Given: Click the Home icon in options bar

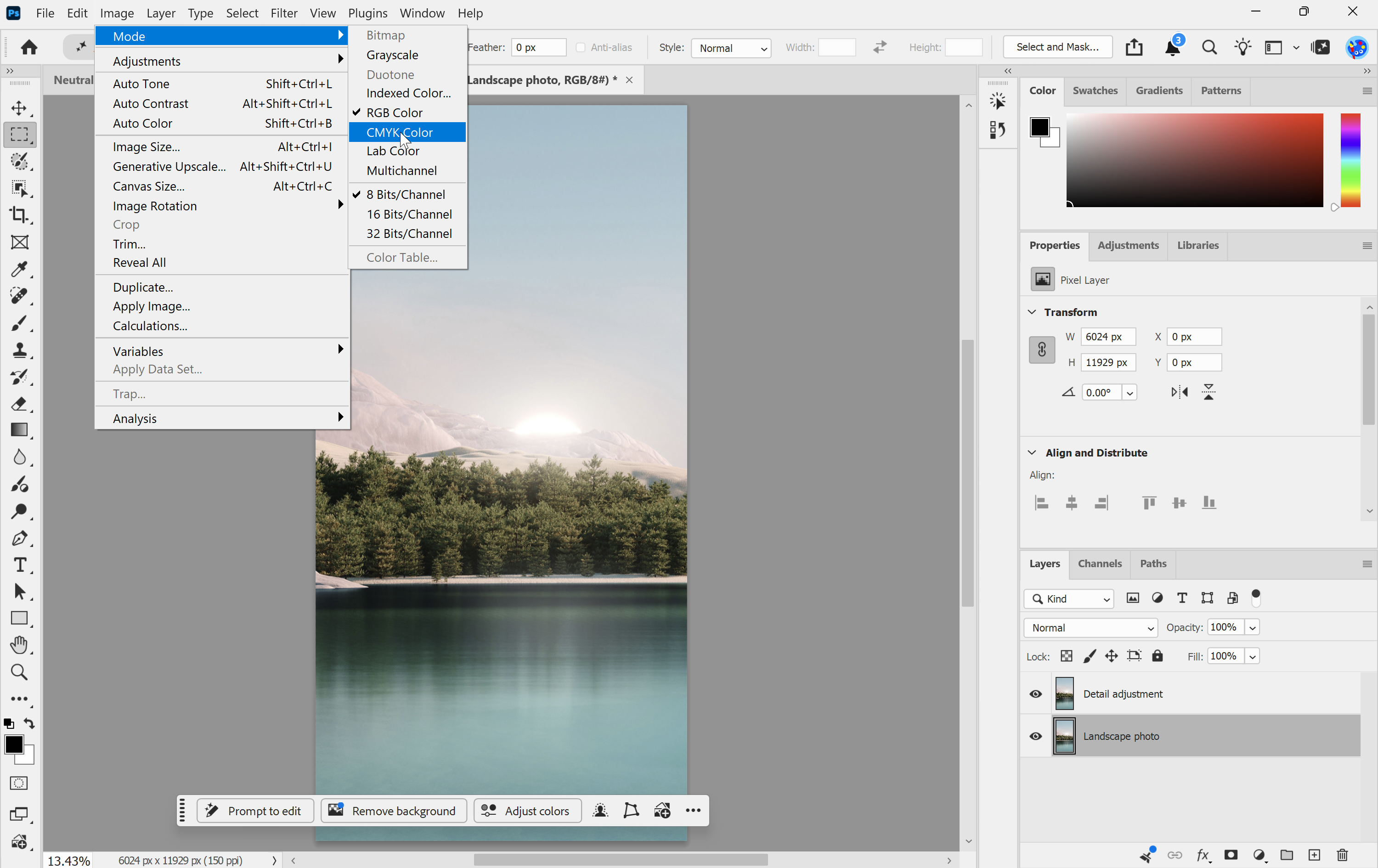Looking at the screenshot, I should (29, 47).
